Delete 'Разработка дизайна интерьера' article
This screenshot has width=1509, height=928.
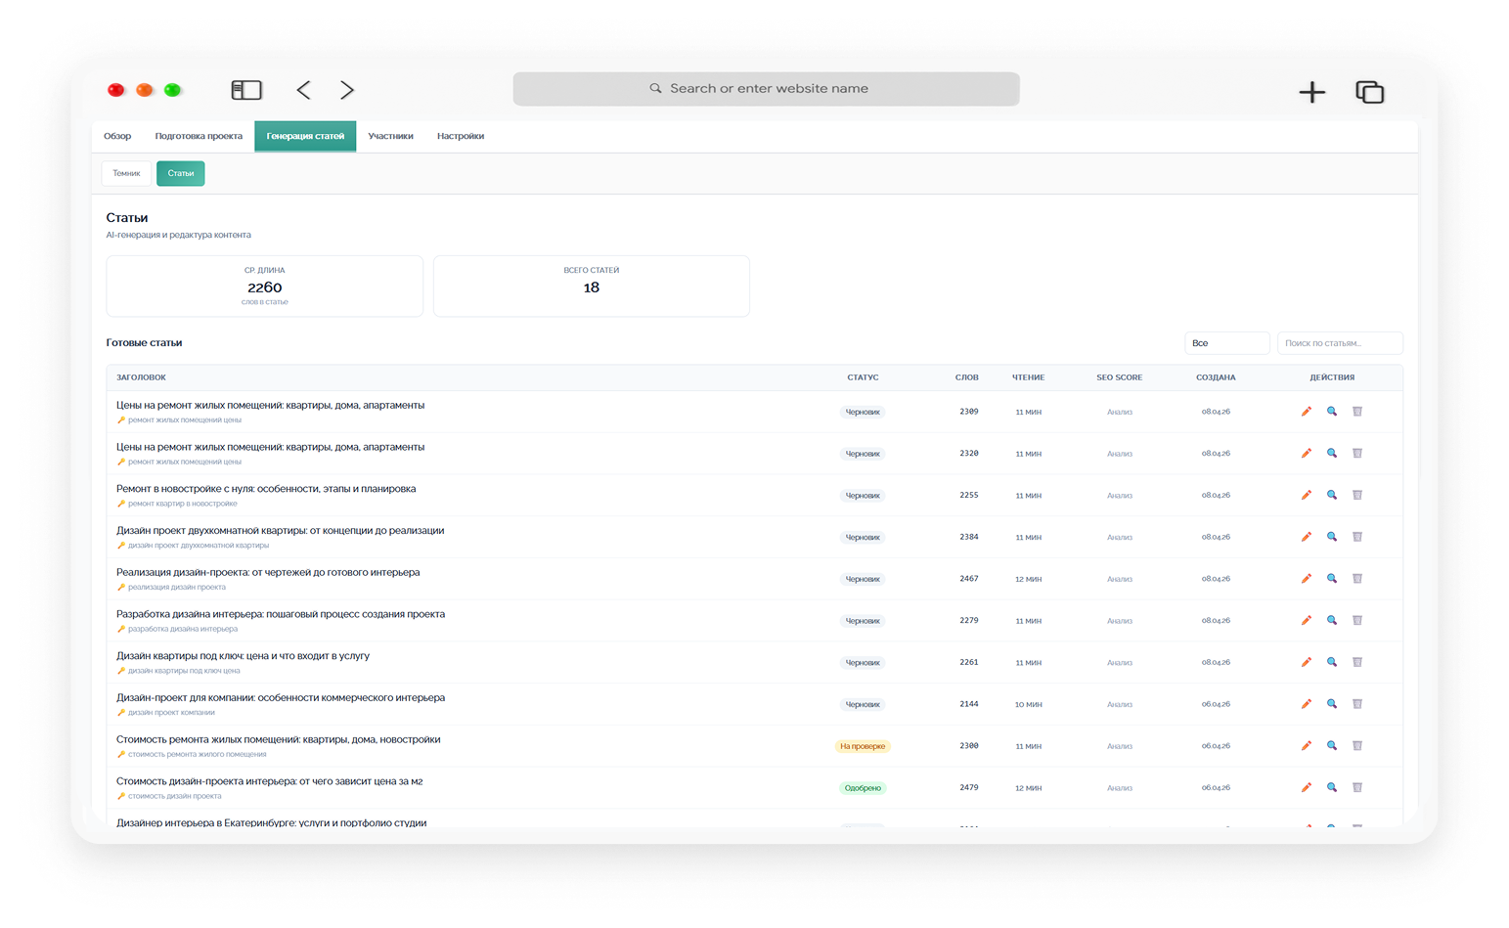tap(1357, 621)
